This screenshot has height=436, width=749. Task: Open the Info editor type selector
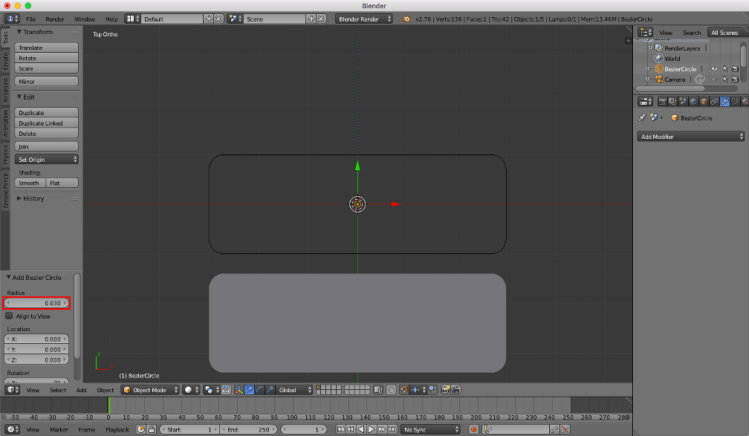(13, 19)
